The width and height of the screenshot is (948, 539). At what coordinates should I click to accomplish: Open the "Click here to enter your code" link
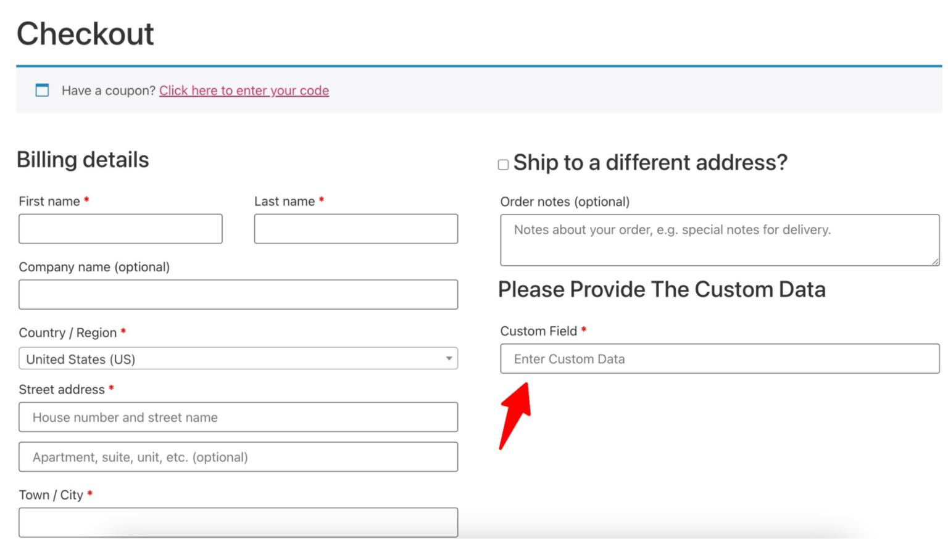click(244, 91)
